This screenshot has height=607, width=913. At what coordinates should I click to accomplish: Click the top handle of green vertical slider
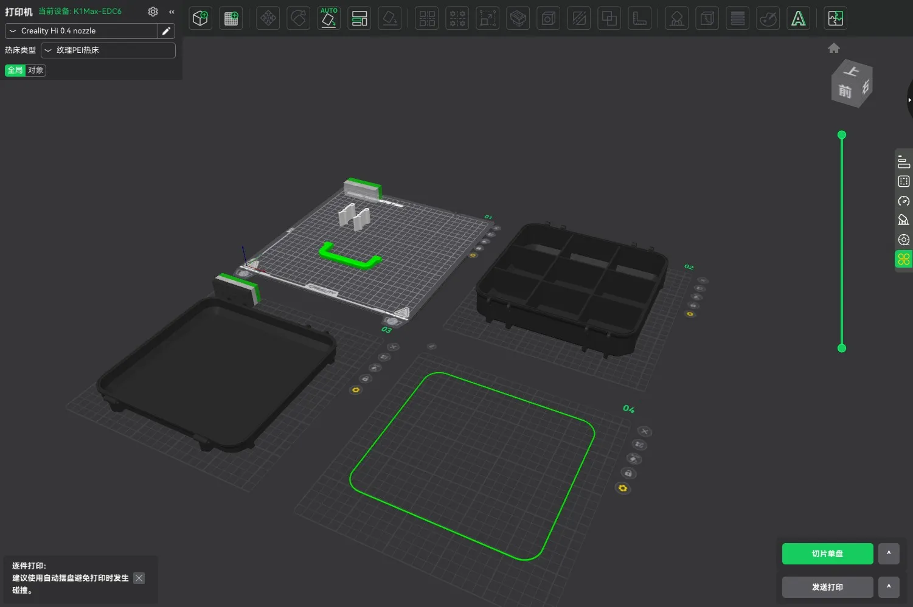(842, 135)
